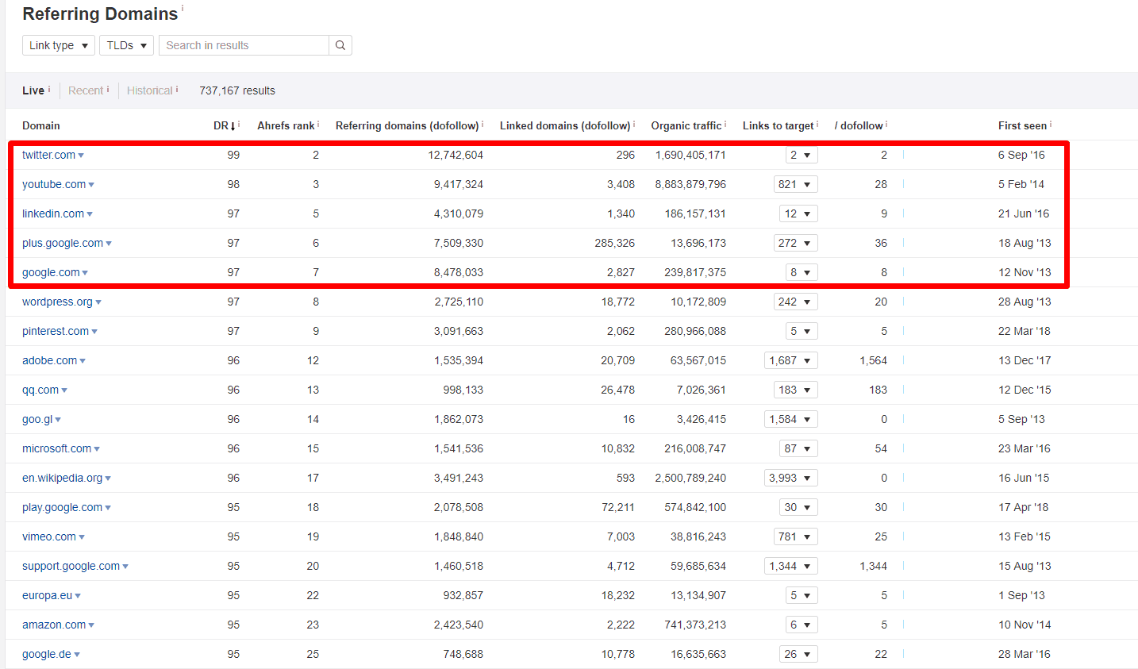Click the en.wikipedia.org link
Image resolution: width=1138 pixels, height=669 pixels.
[x=62, y=478]
